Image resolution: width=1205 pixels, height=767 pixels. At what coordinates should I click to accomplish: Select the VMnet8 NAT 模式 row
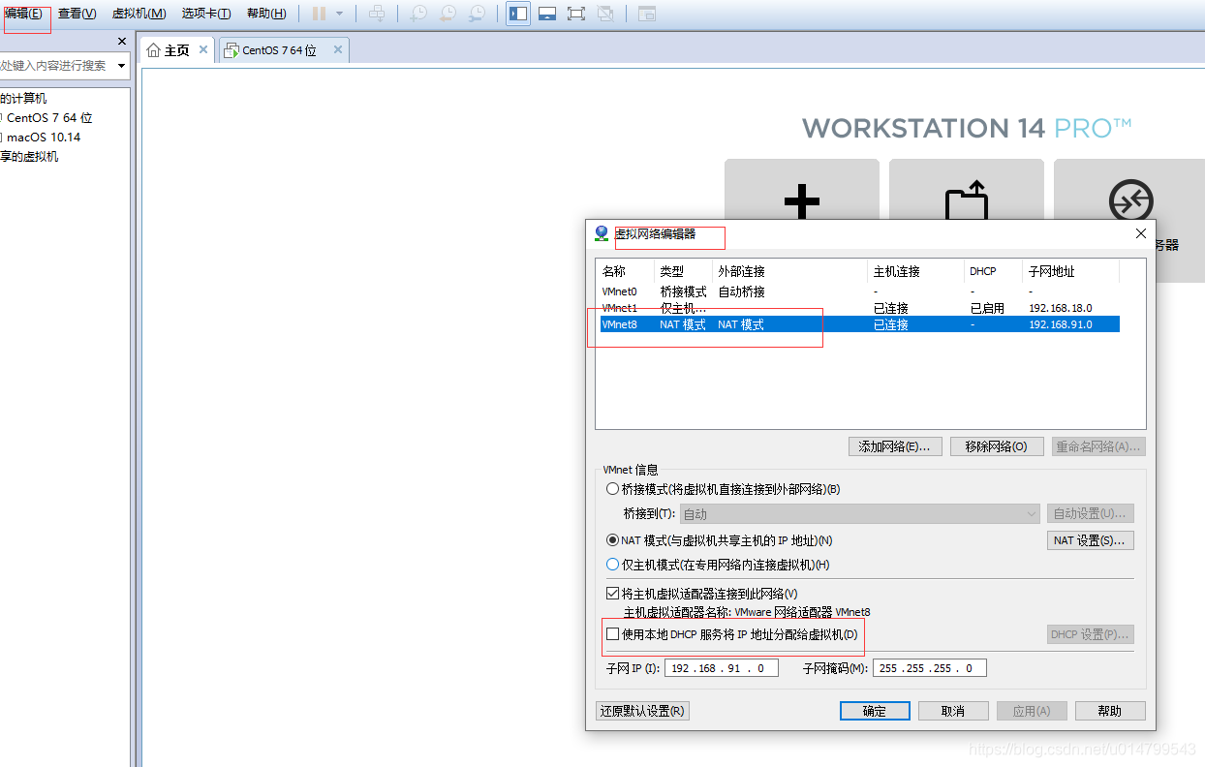point(859,324)
